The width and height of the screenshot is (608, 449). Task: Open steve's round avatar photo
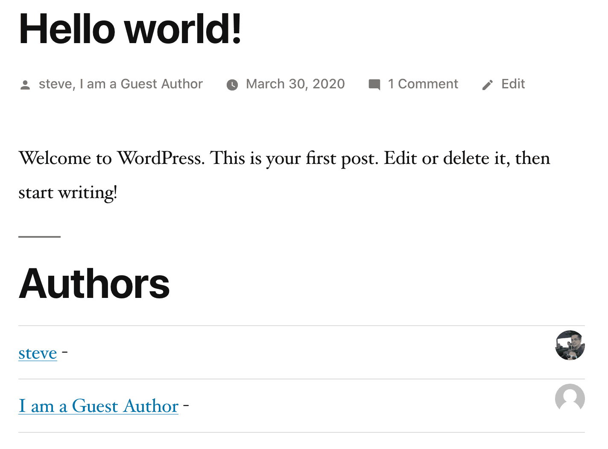coord(570,345)
